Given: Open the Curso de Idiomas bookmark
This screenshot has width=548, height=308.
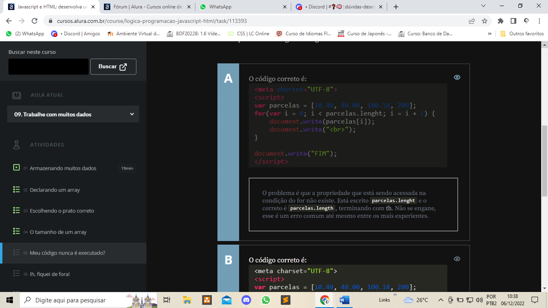Looking at the screenshot, I should [x=304, y=34].
